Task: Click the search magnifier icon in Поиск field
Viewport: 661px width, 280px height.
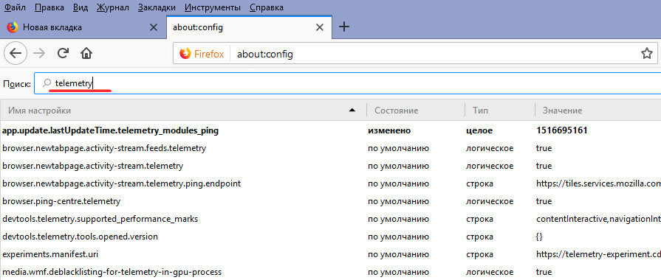Action: [x=47, y=84]
